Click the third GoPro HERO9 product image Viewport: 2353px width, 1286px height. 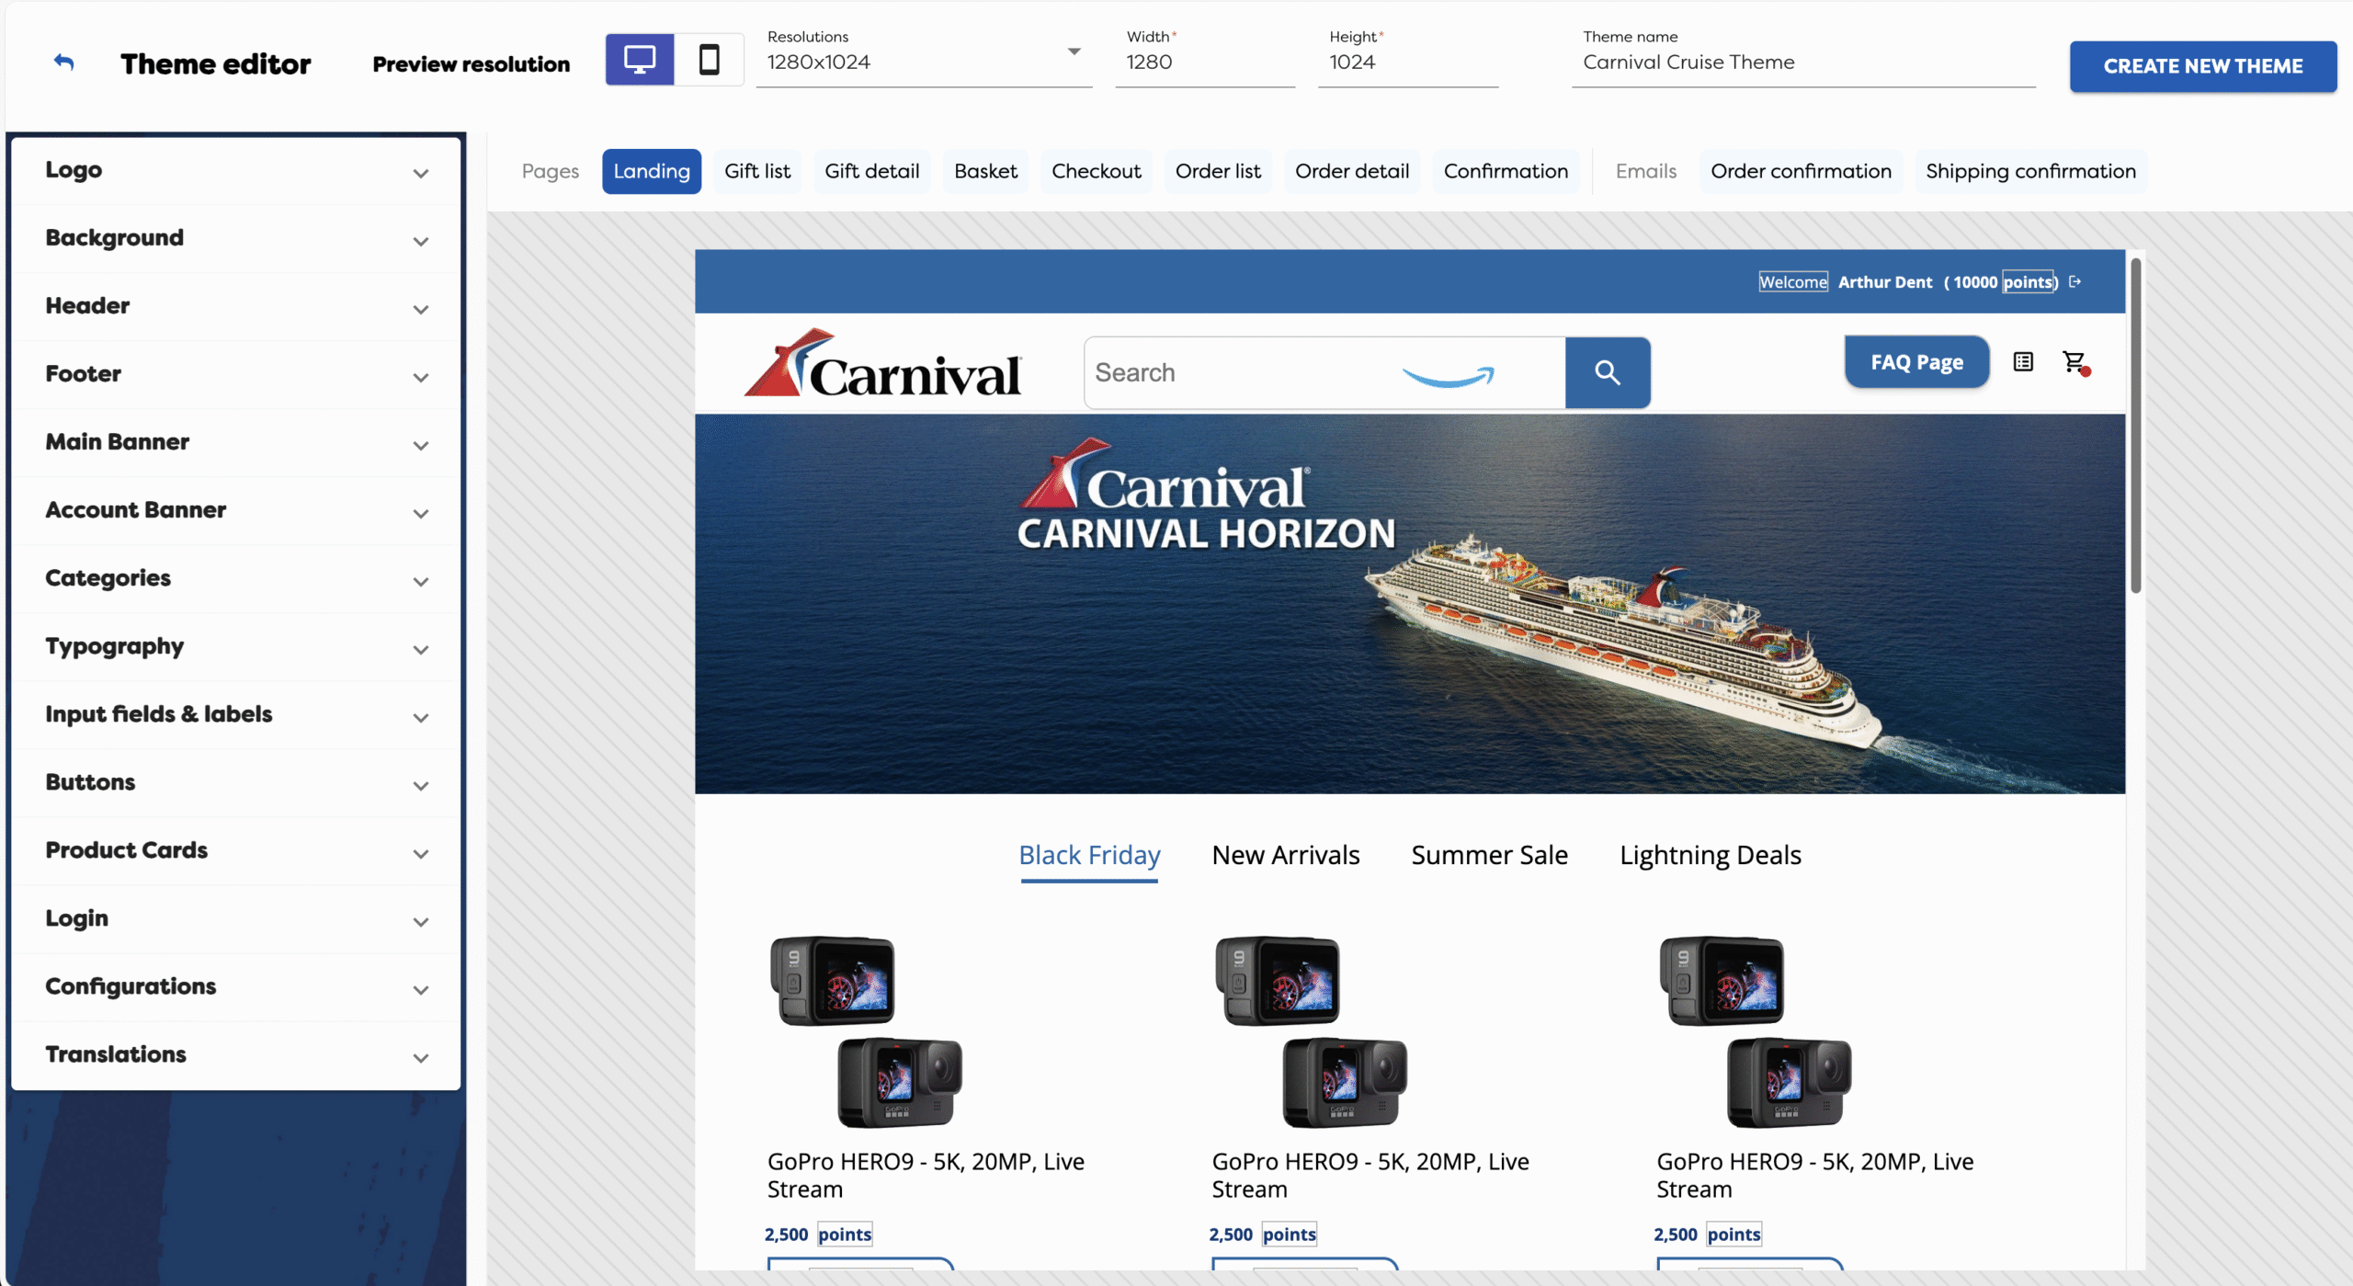click(x=1756, y=1031)
